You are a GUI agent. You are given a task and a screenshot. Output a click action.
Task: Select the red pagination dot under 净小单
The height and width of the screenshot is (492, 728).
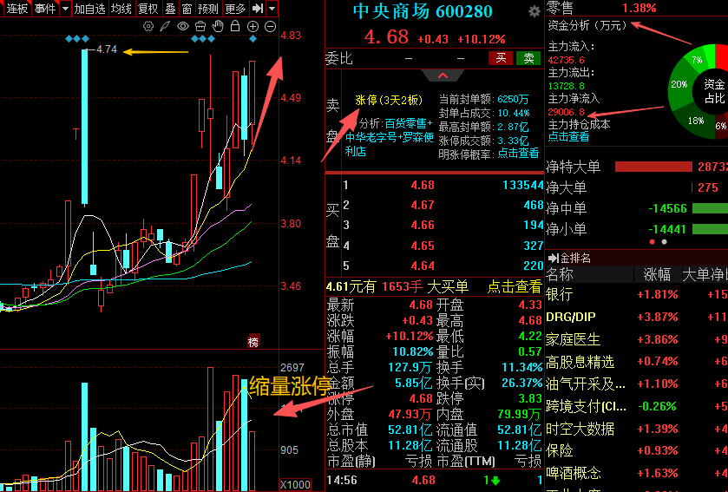pyautogui.click(x=653, y=242)
